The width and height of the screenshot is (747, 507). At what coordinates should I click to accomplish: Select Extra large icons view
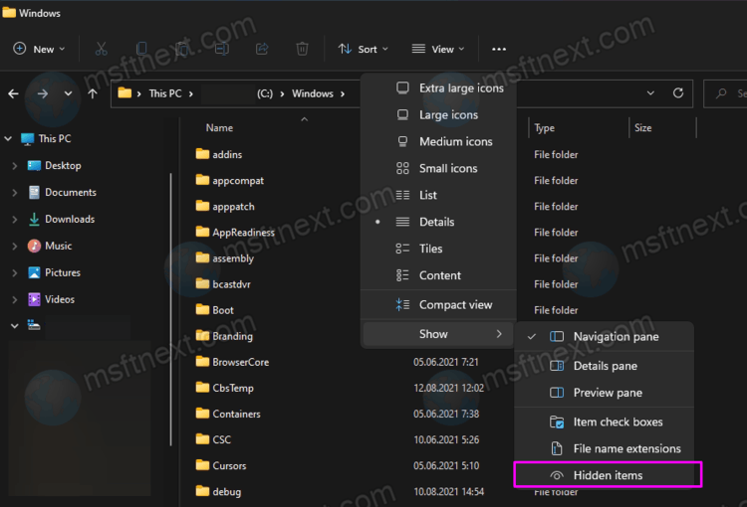[x=438, y=88]
